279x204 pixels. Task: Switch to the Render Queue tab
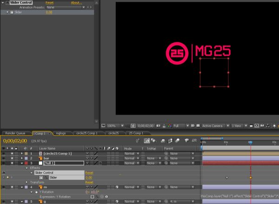(x=15, y=133)
